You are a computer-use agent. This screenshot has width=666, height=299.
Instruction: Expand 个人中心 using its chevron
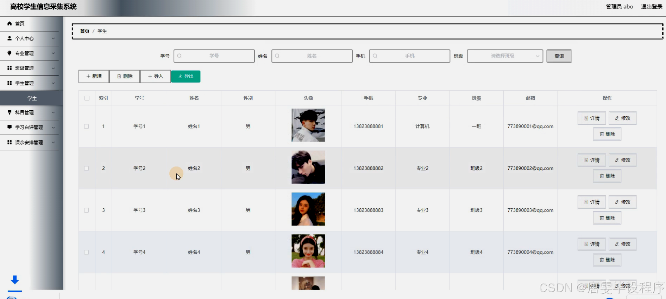(x=54, y=38)
